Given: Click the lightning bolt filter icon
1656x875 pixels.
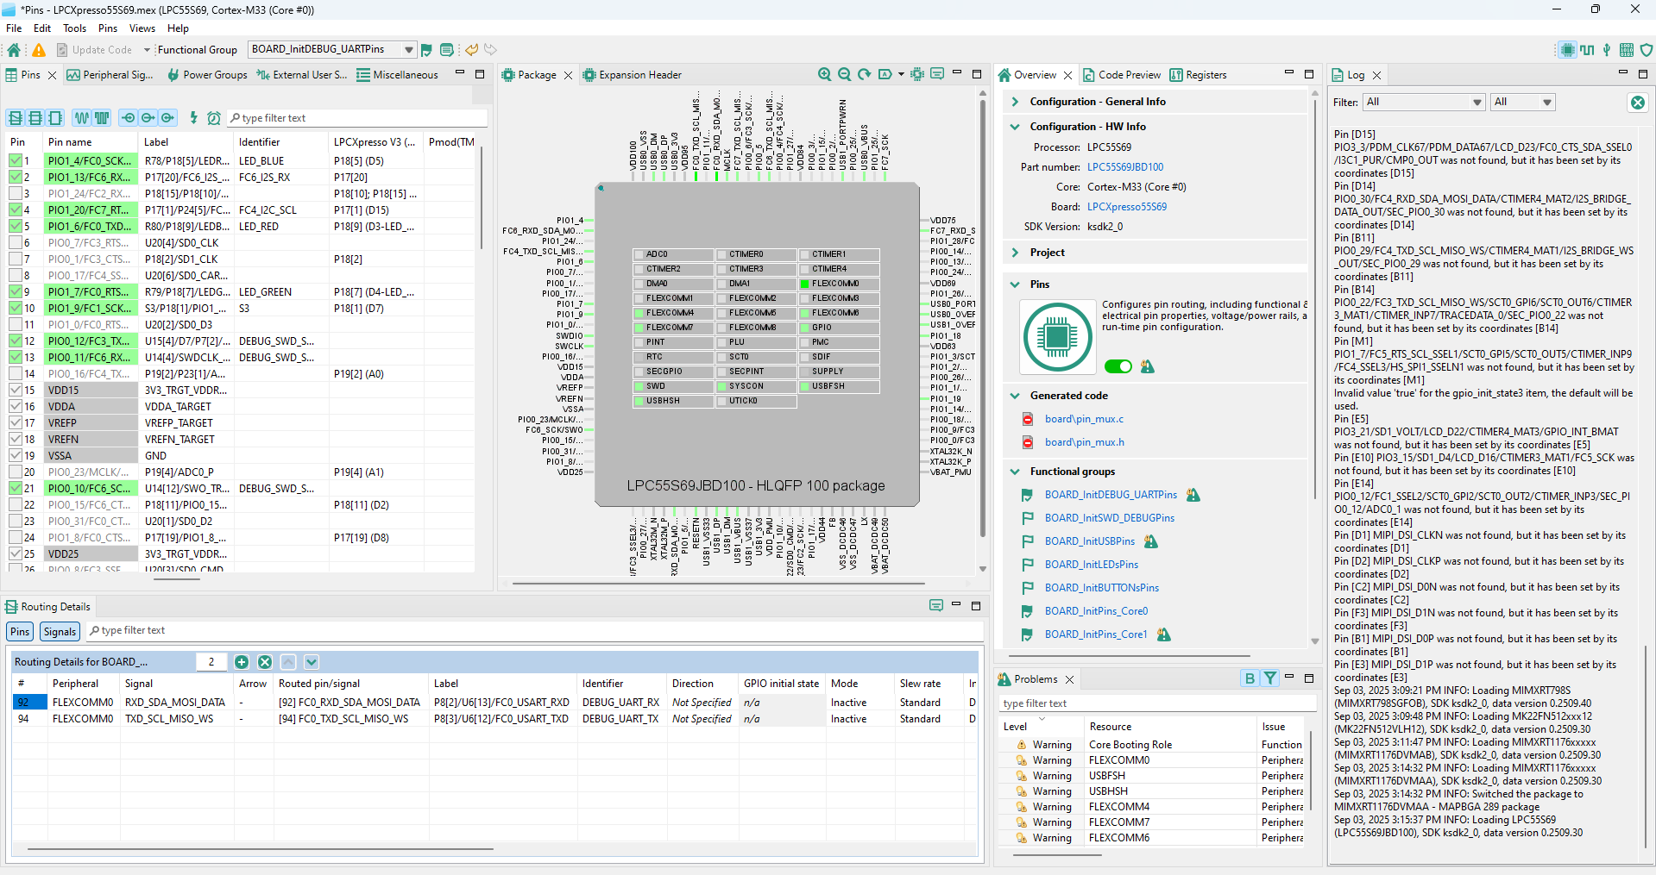Looking at the screenshot, I should (x=193, y=118).
